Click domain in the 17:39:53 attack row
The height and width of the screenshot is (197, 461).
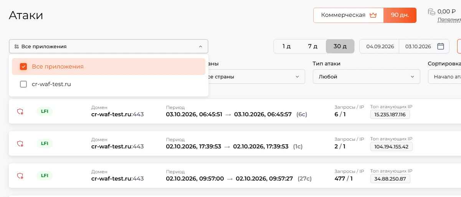pos(117,147)
